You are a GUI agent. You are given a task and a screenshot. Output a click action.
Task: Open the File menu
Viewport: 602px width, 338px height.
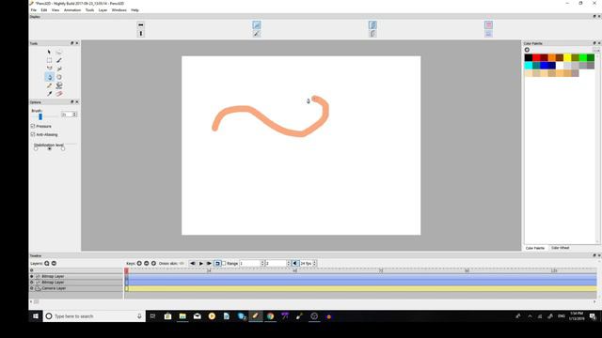click(34, 10)
